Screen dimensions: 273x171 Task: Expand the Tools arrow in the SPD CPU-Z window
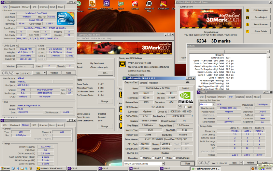tap(241, 163)
